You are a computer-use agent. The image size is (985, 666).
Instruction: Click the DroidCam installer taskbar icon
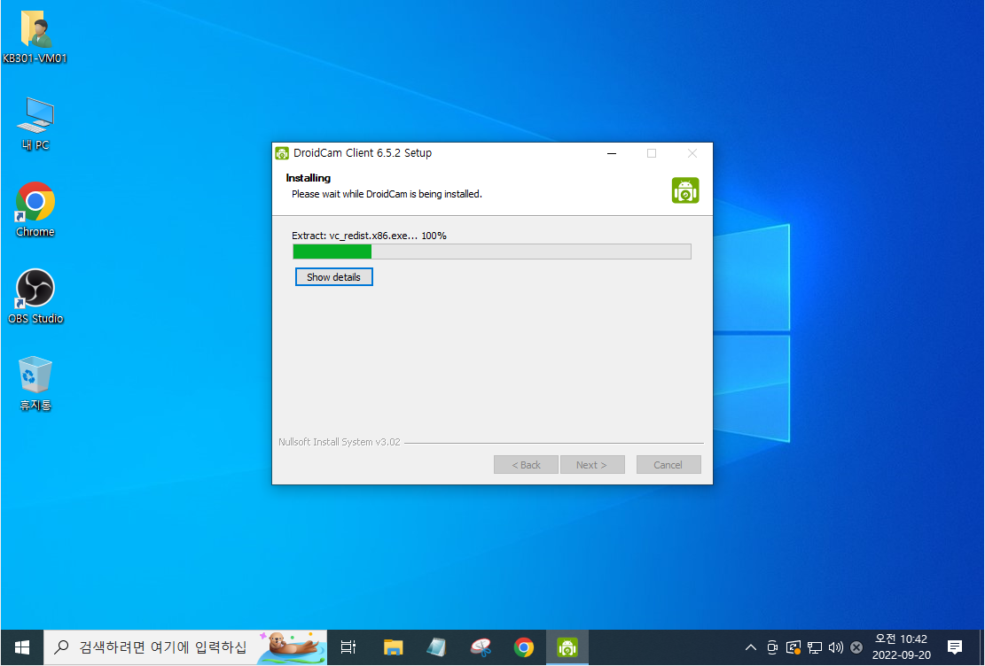point(567,647)
